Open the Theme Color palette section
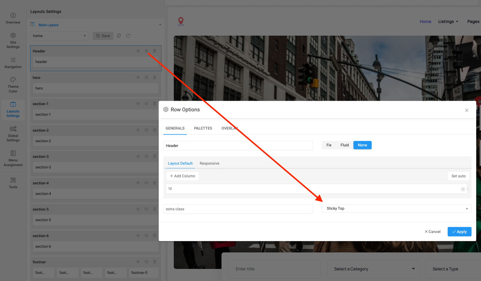The image size is (481, 281). coord(13,85)
